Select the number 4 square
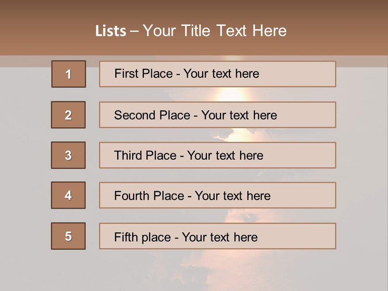The width and height of the screenshot is (388, 291). (x=68, y=195)
